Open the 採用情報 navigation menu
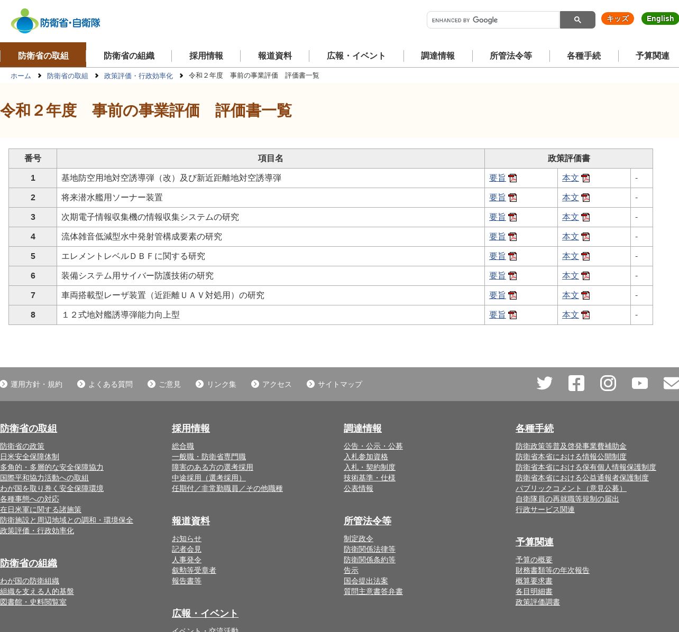 (206, 55)
